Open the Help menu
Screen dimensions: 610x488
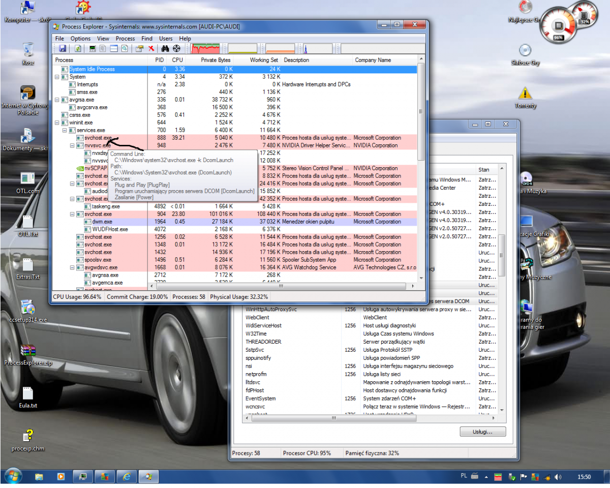185,39
